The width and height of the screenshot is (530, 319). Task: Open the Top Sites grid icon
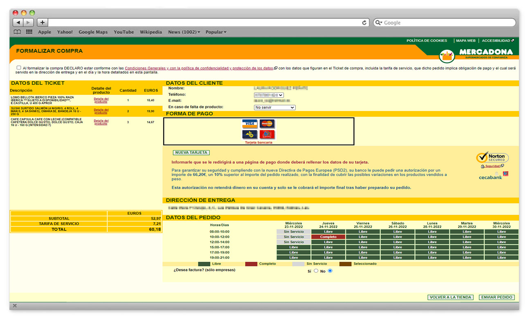29,32
